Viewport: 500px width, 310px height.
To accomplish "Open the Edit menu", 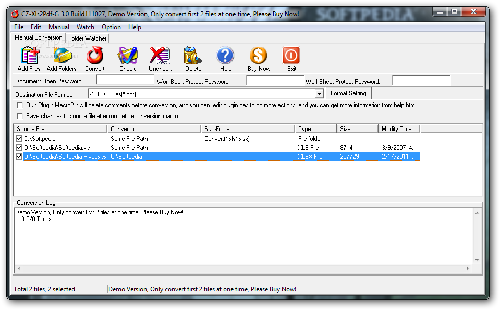I will [35, 27].
